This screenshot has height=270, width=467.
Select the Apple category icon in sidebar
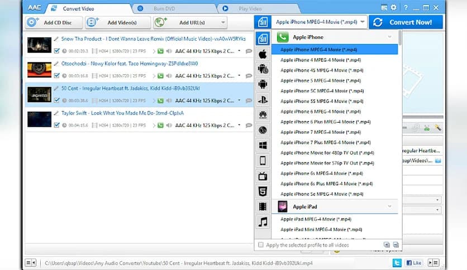[263, 54]
